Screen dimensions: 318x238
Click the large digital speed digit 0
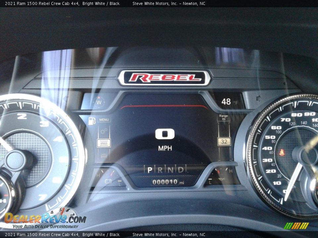165,134
